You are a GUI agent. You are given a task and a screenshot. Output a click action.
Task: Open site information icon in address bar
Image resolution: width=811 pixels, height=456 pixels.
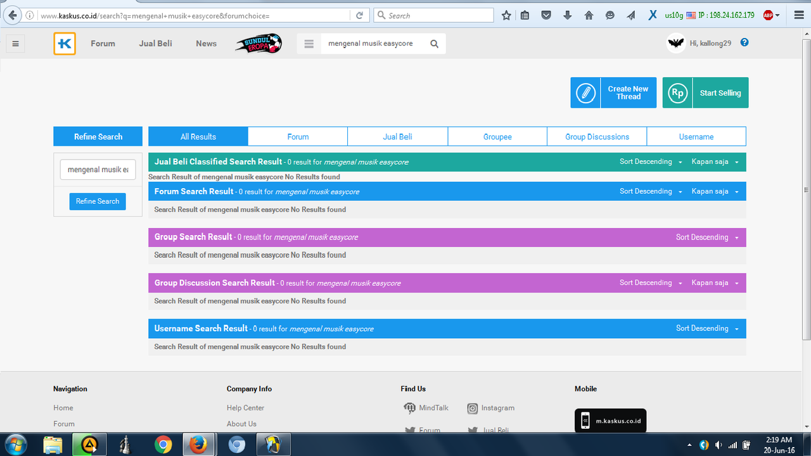click(x=30, y=15)
